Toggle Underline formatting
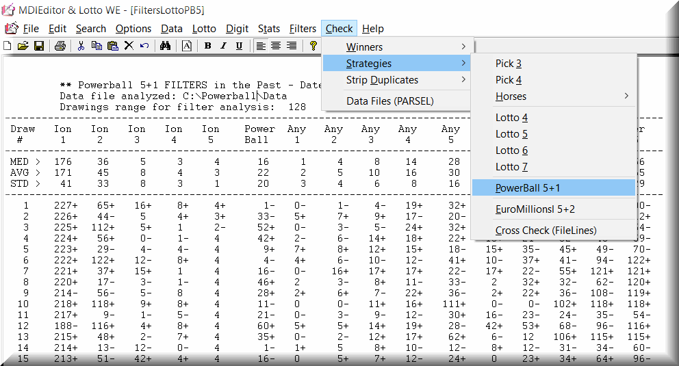The height and width of the screenshot is (366, 679). 239,45
